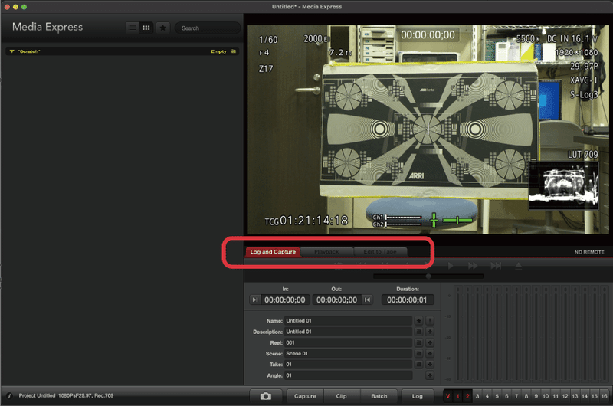This screenshot has height=406, width=613.
Task: Enable audio channel 6
Action: tap(506, 396)
